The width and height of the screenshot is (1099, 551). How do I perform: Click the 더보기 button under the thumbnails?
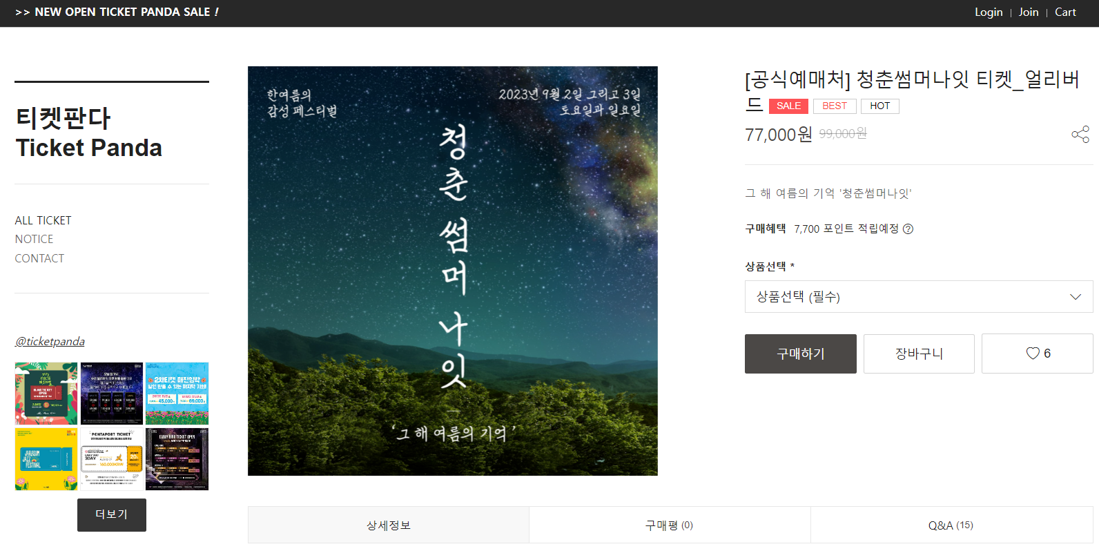click(x=112, y=515)
